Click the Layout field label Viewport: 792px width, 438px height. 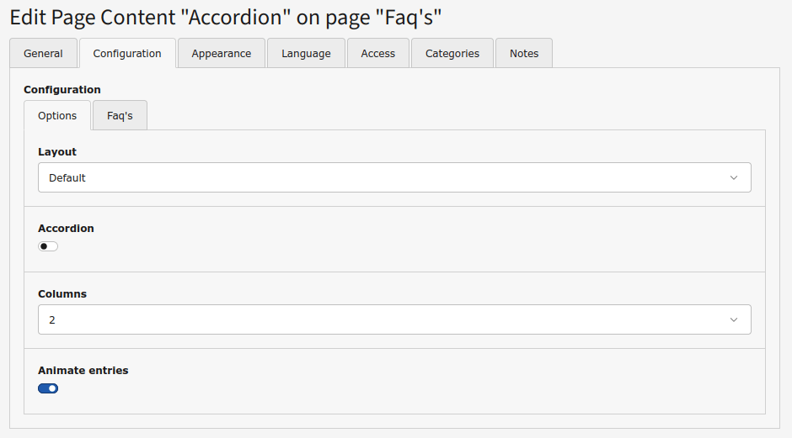click(57, 152)
